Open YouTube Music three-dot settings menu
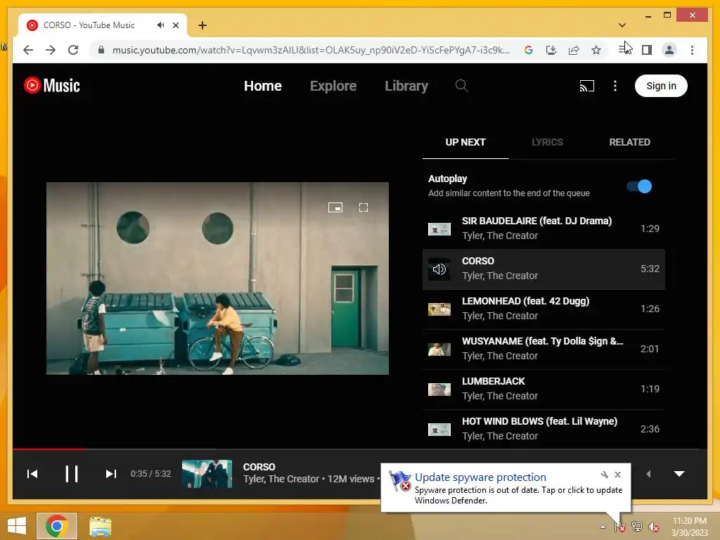720x540 pixels. tap(615, 86)
